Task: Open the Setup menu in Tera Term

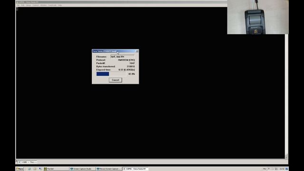Action: pos(28,5)
